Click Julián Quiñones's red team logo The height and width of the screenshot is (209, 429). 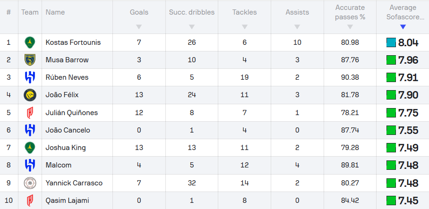click(30, 113)
